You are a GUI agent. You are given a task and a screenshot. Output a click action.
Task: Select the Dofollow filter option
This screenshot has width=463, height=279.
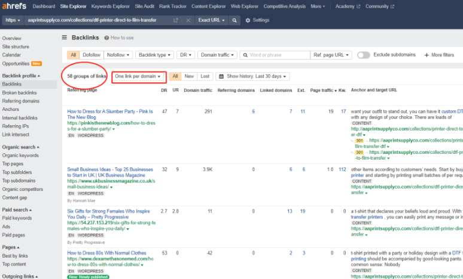91,55
